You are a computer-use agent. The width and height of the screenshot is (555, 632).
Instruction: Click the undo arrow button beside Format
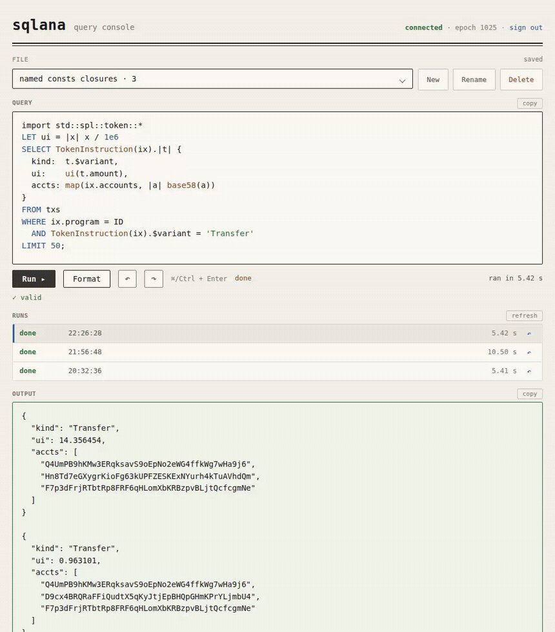tap(127, 279)
